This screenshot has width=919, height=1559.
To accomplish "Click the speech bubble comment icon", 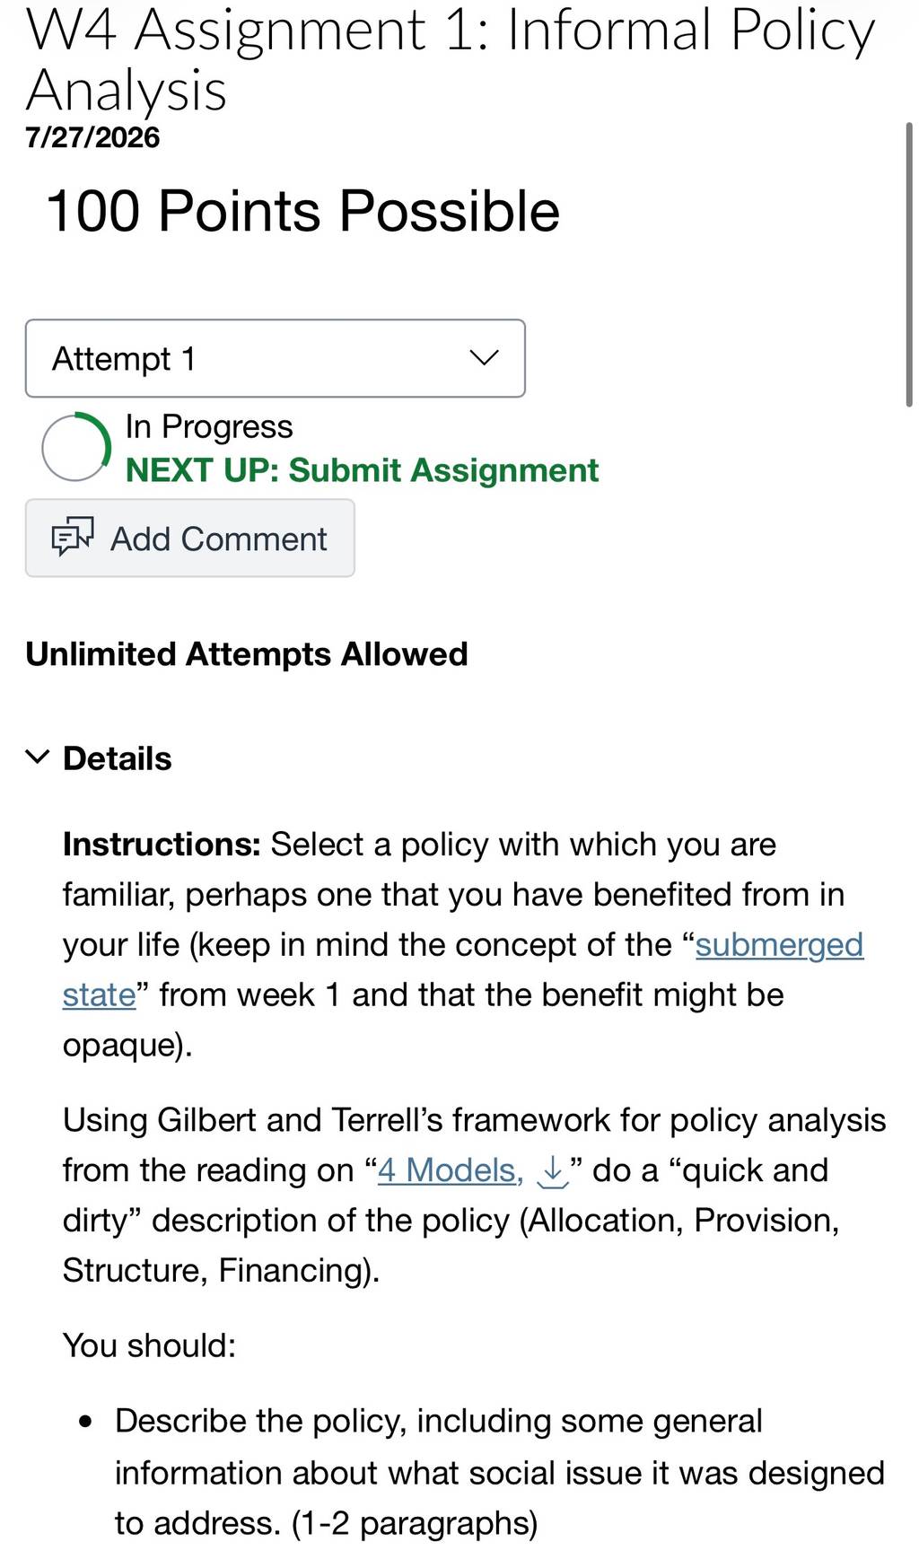I will point(72,537).
